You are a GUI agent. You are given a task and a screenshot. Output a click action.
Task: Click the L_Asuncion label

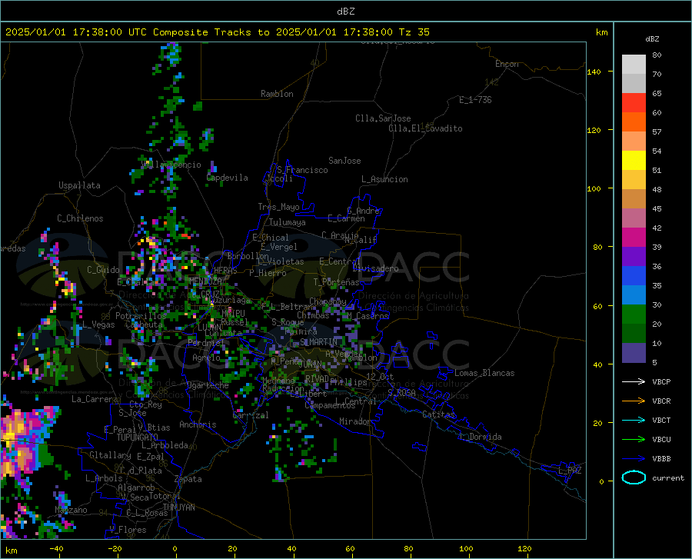[384, 179]
